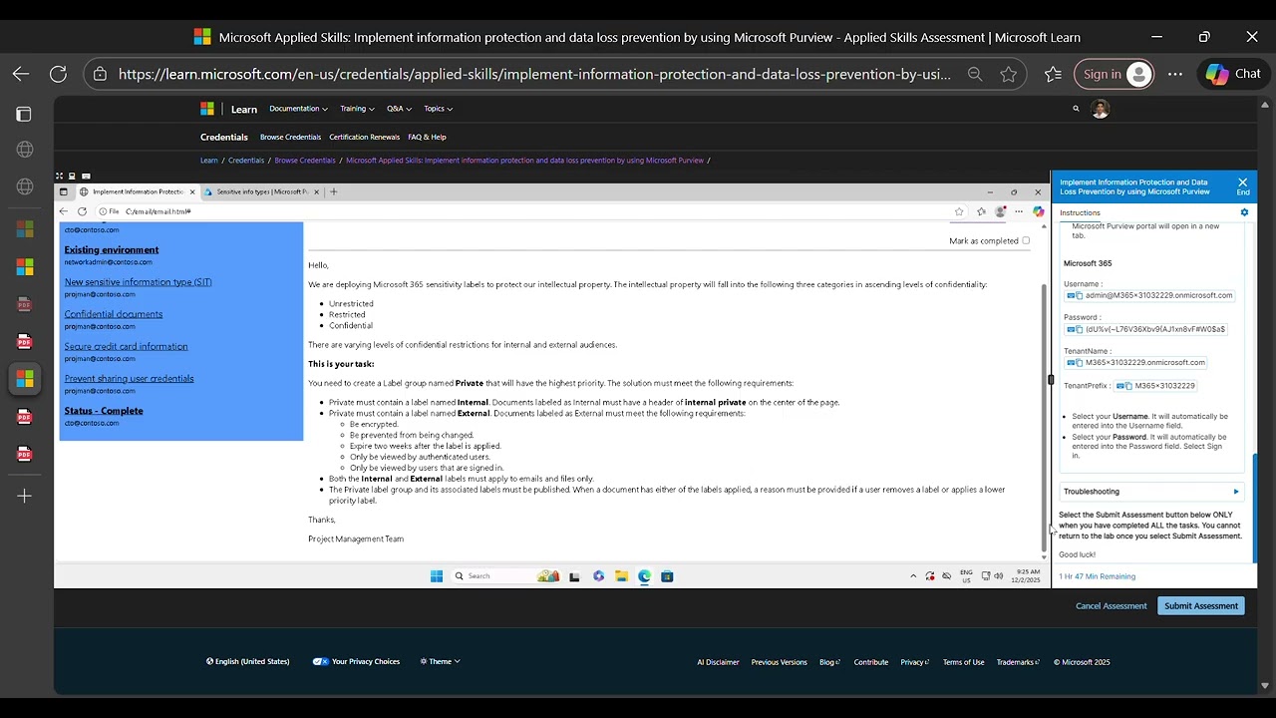Viewport: 1276px width, 718px height.
Task: Copy the TenantName with clipboard icon
Action: tap(1079, 363)
